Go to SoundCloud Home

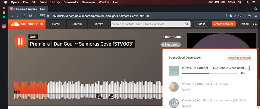56,24
